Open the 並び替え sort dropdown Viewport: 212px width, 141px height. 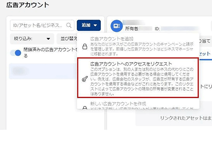(x=67, y=39)
